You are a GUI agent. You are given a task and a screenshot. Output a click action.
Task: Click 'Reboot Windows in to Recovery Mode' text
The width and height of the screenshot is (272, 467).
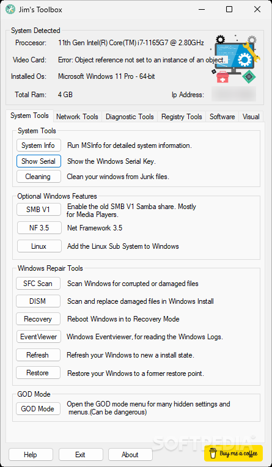point(123,319)
